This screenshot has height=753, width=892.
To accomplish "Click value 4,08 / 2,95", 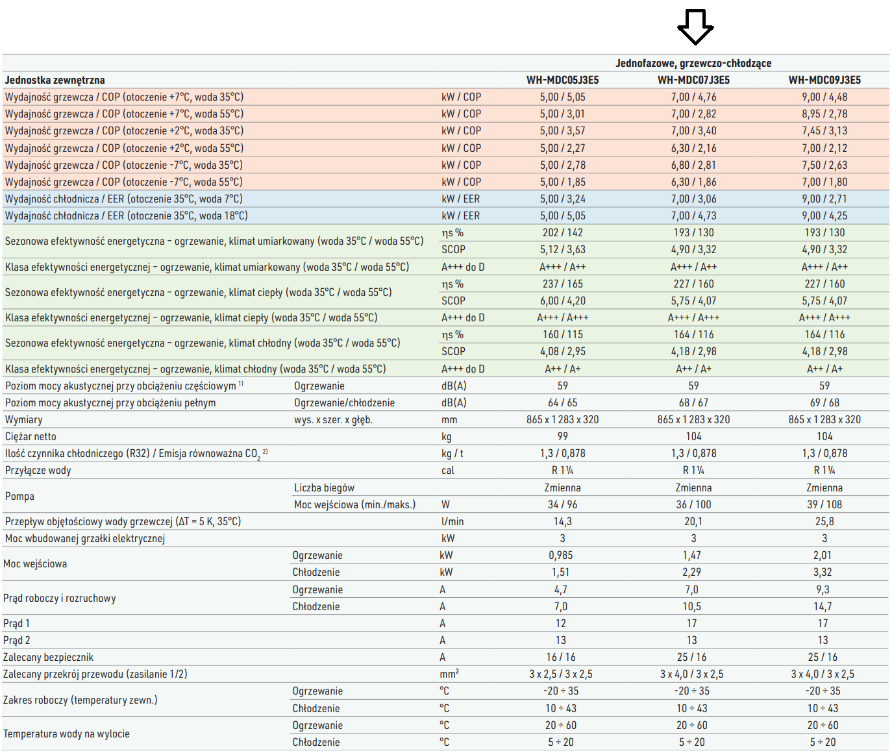I will pyautogui.click(x=562, y=351).
